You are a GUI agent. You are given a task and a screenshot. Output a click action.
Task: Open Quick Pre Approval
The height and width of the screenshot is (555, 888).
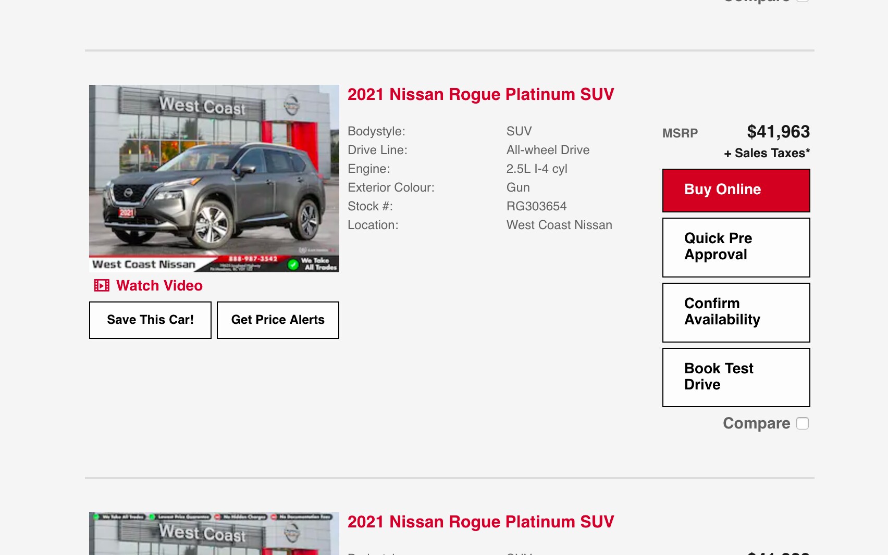pos(736,247)
